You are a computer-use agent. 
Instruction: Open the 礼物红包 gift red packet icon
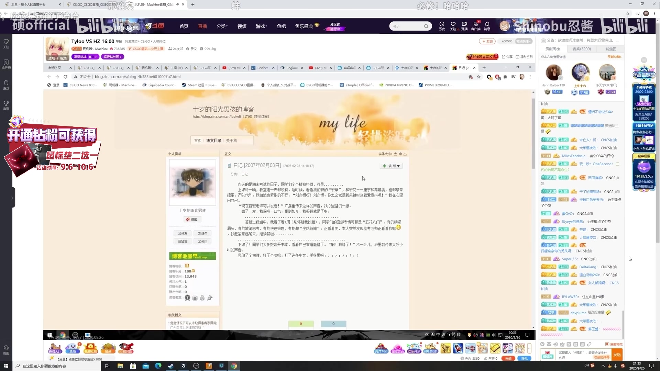point(90,348)
